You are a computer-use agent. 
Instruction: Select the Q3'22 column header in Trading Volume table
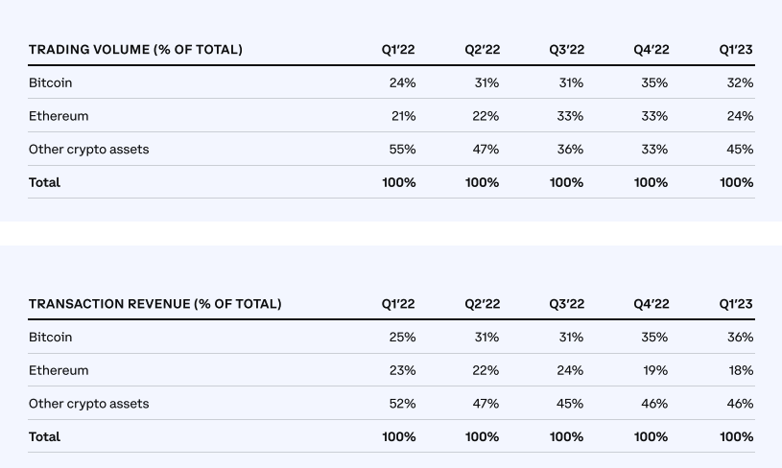click(x=566, y=50)
